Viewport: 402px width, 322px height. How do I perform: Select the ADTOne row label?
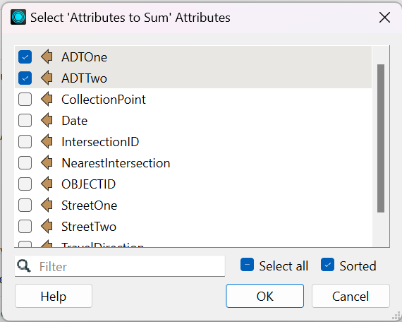tap(84, 57)
